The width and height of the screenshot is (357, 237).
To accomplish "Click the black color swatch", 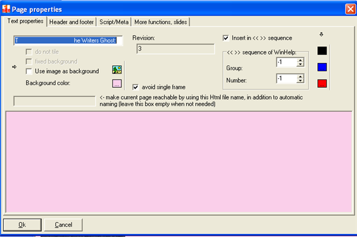I will [322, 50].
